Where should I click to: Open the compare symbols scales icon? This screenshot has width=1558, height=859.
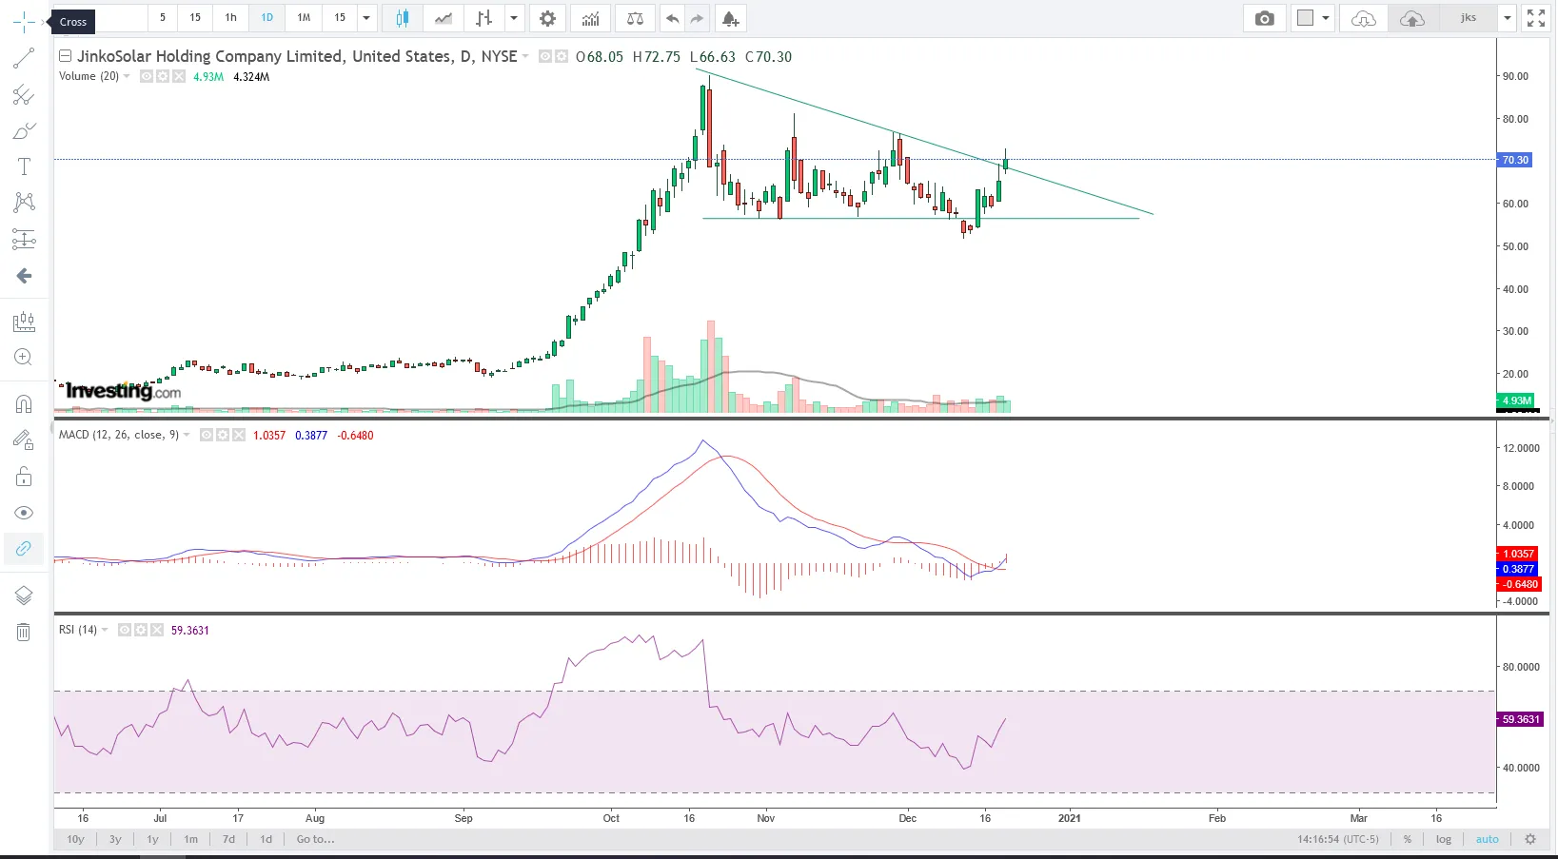[x=635, y=18]
